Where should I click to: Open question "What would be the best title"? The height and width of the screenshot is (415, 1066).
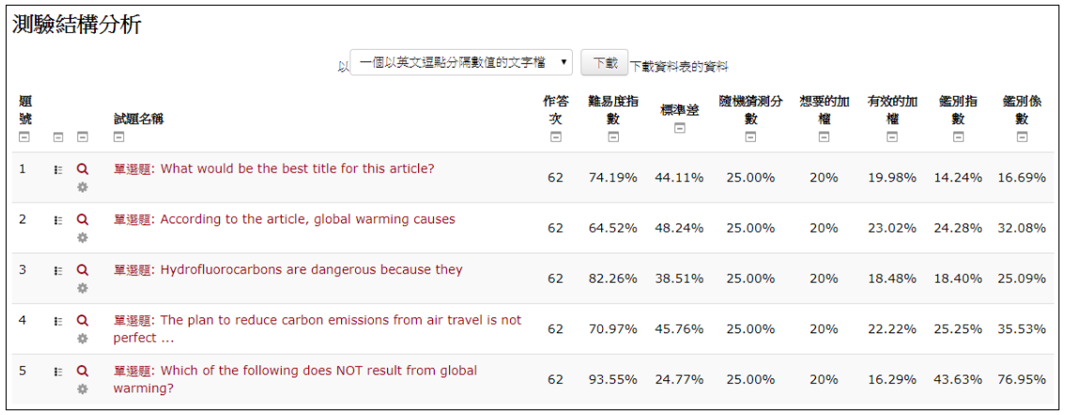(x=297, y=169)
